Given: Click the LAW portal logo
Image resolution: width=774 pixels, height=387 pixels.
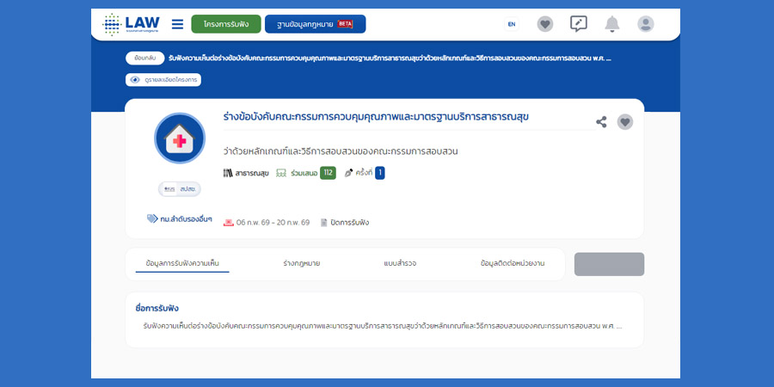Looking at the screenshot, I should pyautogui.click(x=131, y=24).
